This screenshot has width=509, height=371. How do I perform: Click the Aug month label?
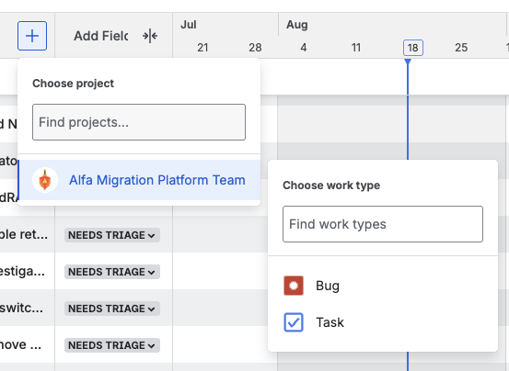pos(297,25)
